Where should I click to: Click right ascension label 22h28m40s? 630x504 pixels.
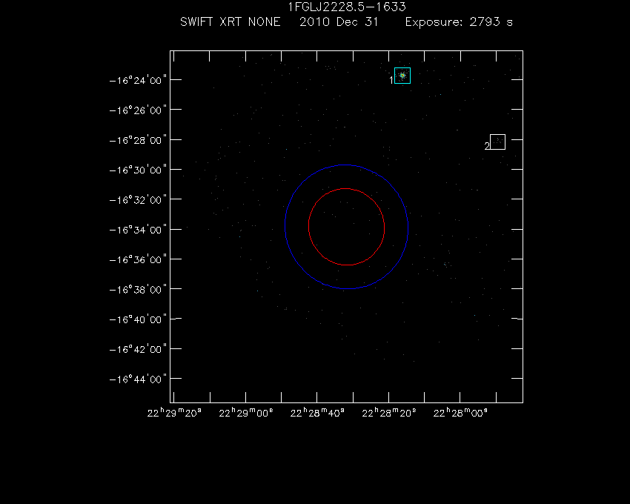click(x=317, y=413)
